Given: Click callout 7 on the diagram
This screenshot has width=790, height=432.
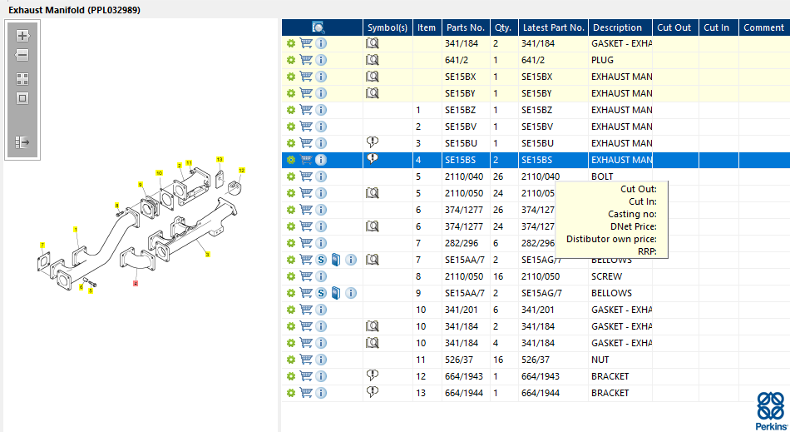Looking at the screenshot, I should pyautogui.click(x=42, y=246).
